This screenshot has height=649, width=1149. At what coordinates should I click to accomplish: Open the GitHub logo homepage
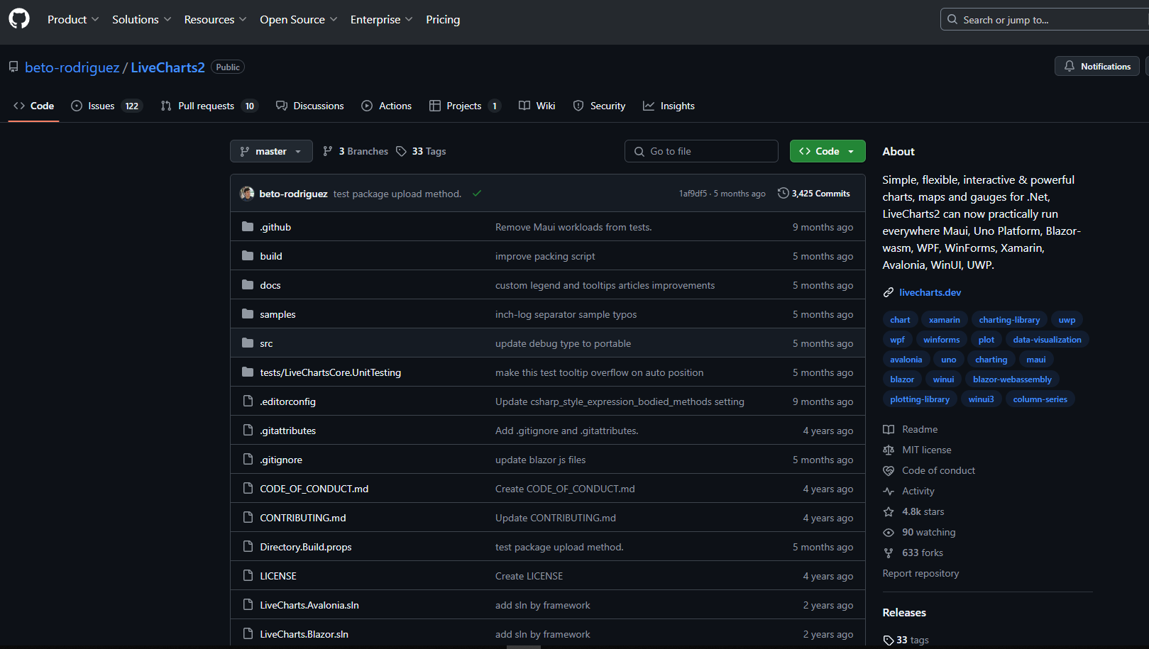[x=19, y=19]
